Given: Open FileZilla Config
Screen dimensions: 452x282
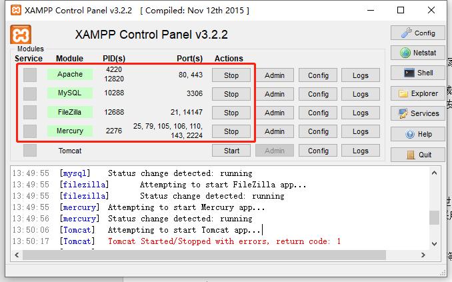Looking at the screenshot, I should (318, 113).
